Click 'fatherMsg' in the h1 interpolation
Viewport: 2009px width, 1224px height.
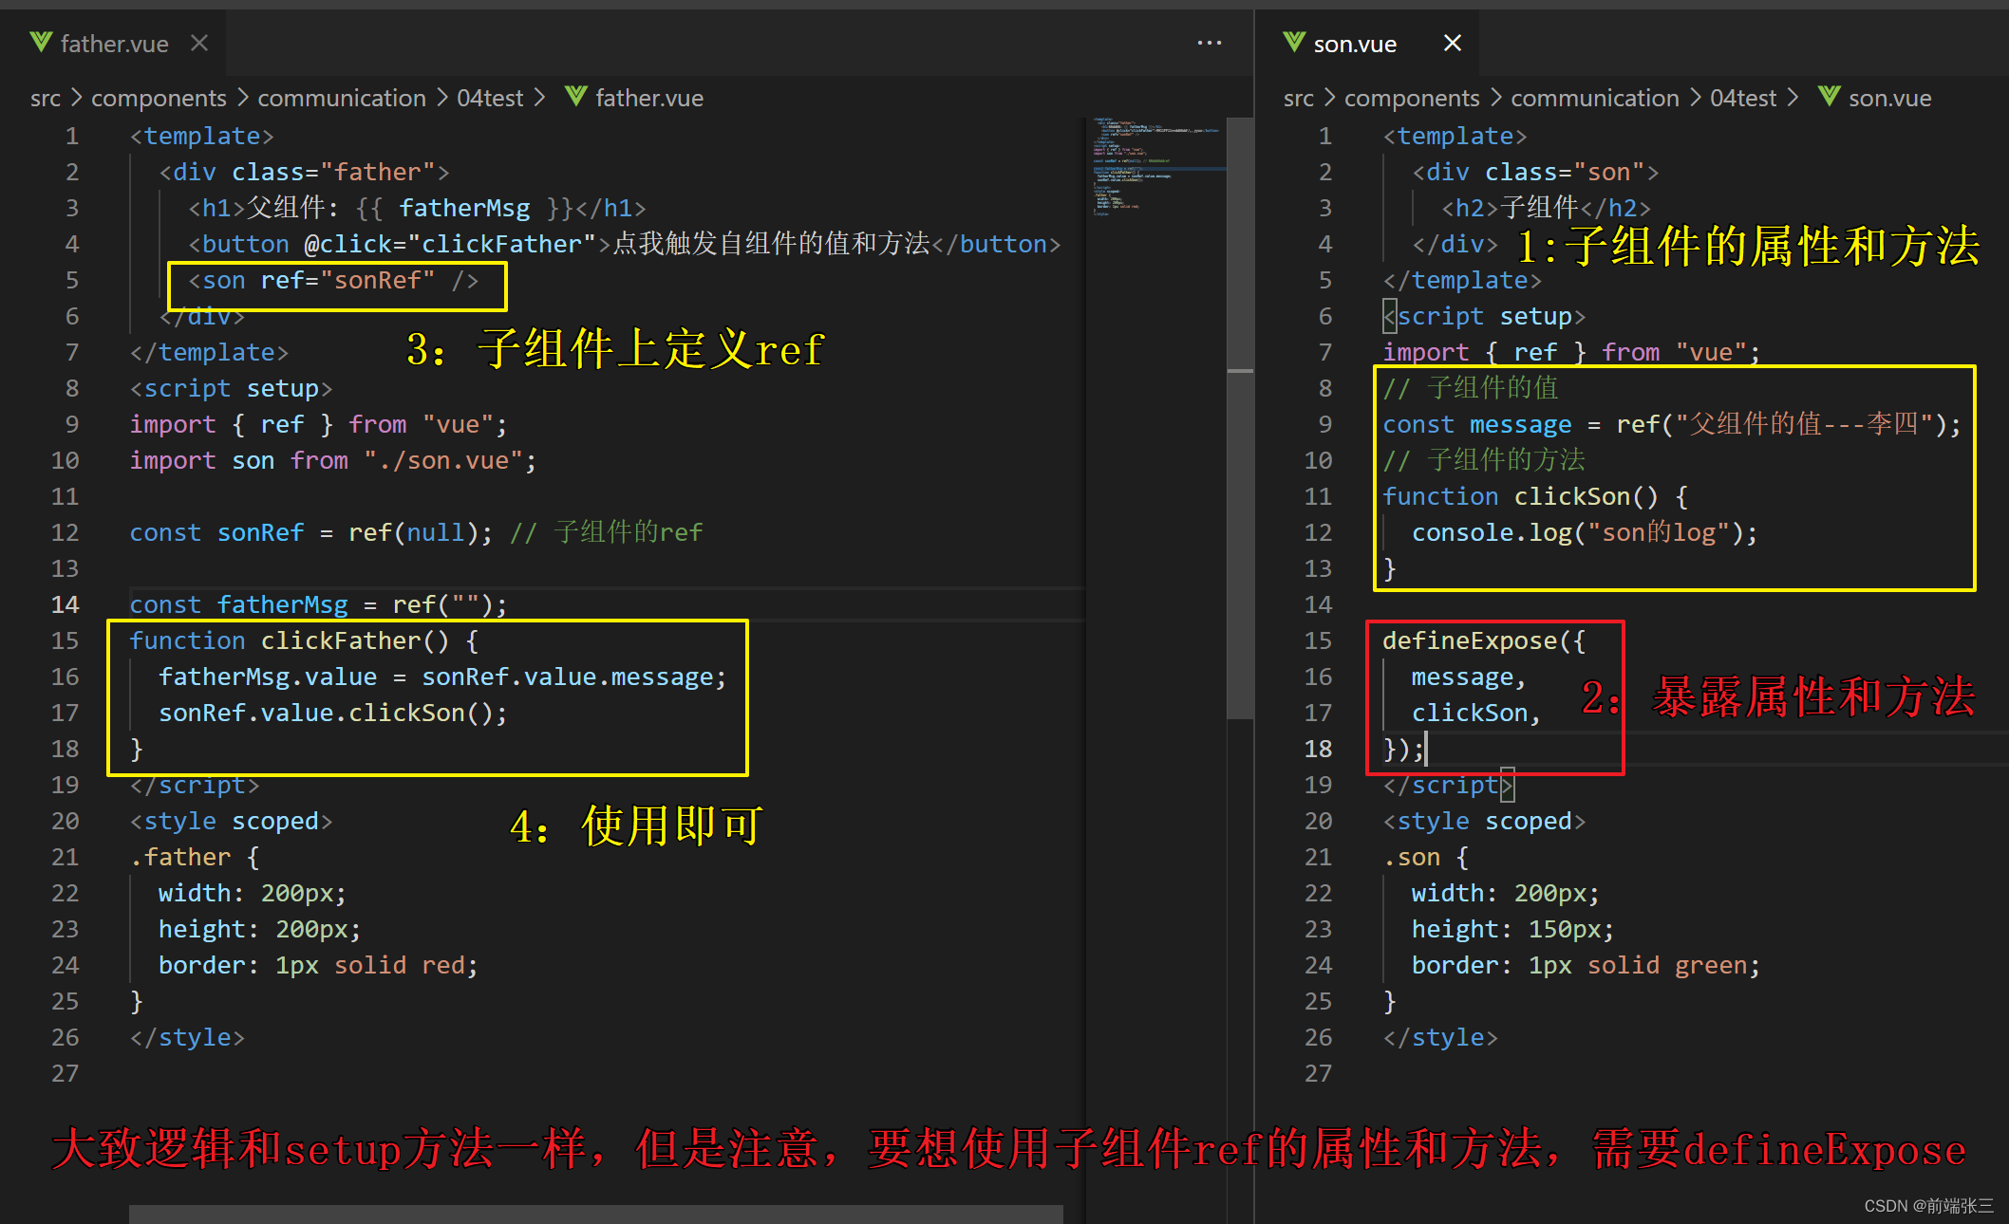[464, 208]
